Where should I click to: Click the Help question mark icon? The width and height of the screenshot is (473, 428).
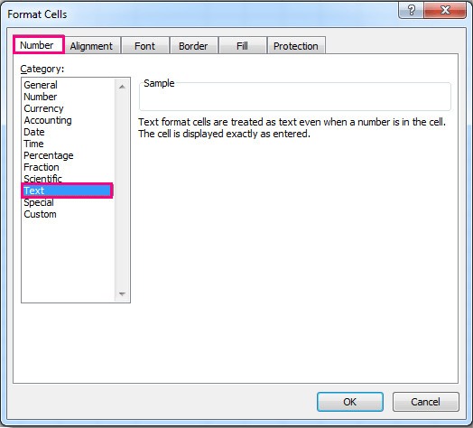pyautogui.click(x=411, y=10)
